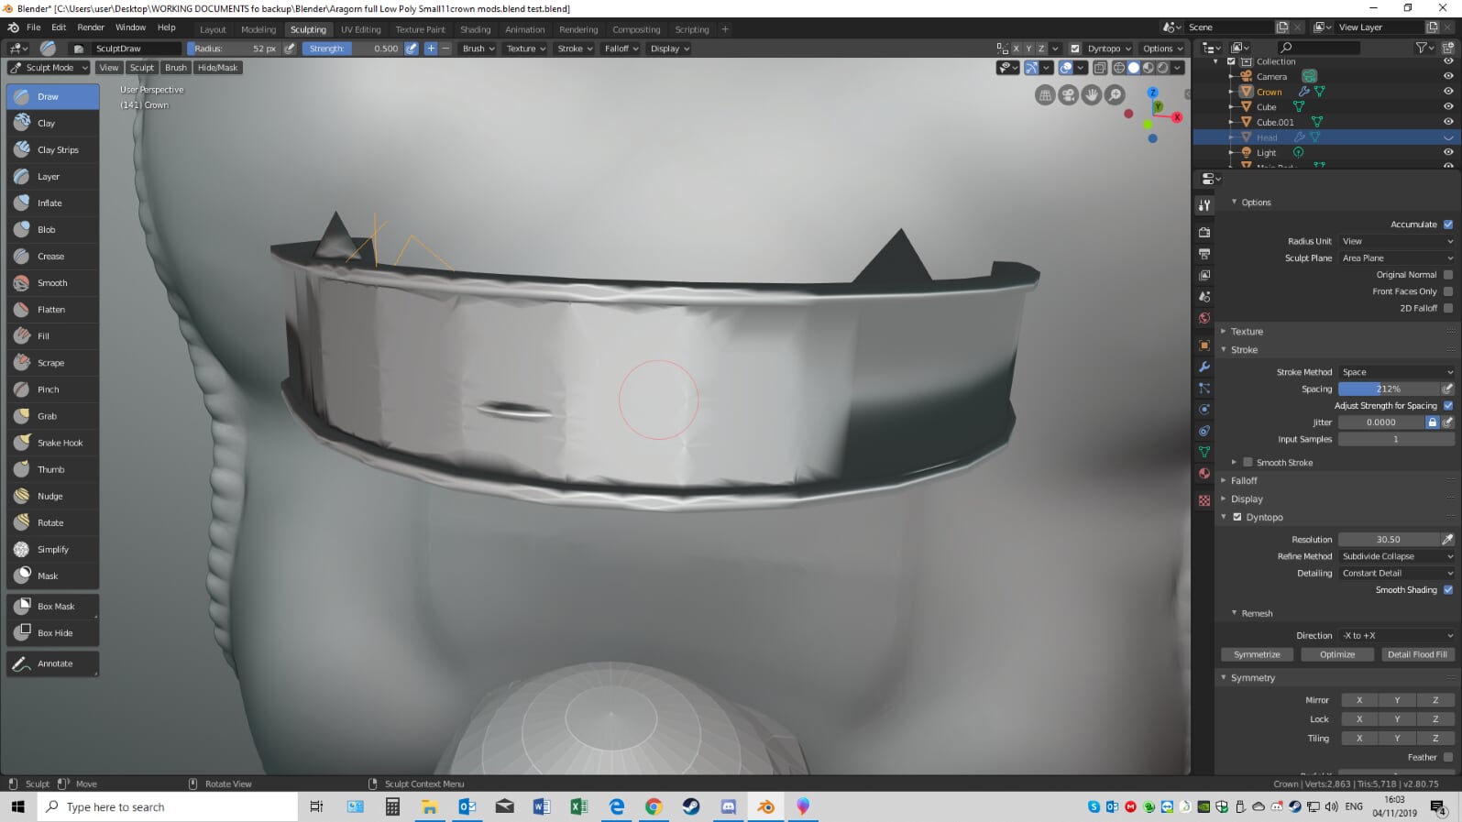Open the Stroke Method dropdown

pos(1396,372)
